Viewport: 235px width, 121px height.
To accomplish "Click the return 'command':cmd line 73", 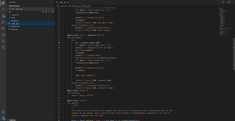I will click(93, 80).
